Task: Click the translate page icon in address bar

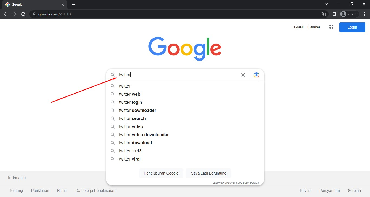Action: pyautogui.click(x=323, y=14)
